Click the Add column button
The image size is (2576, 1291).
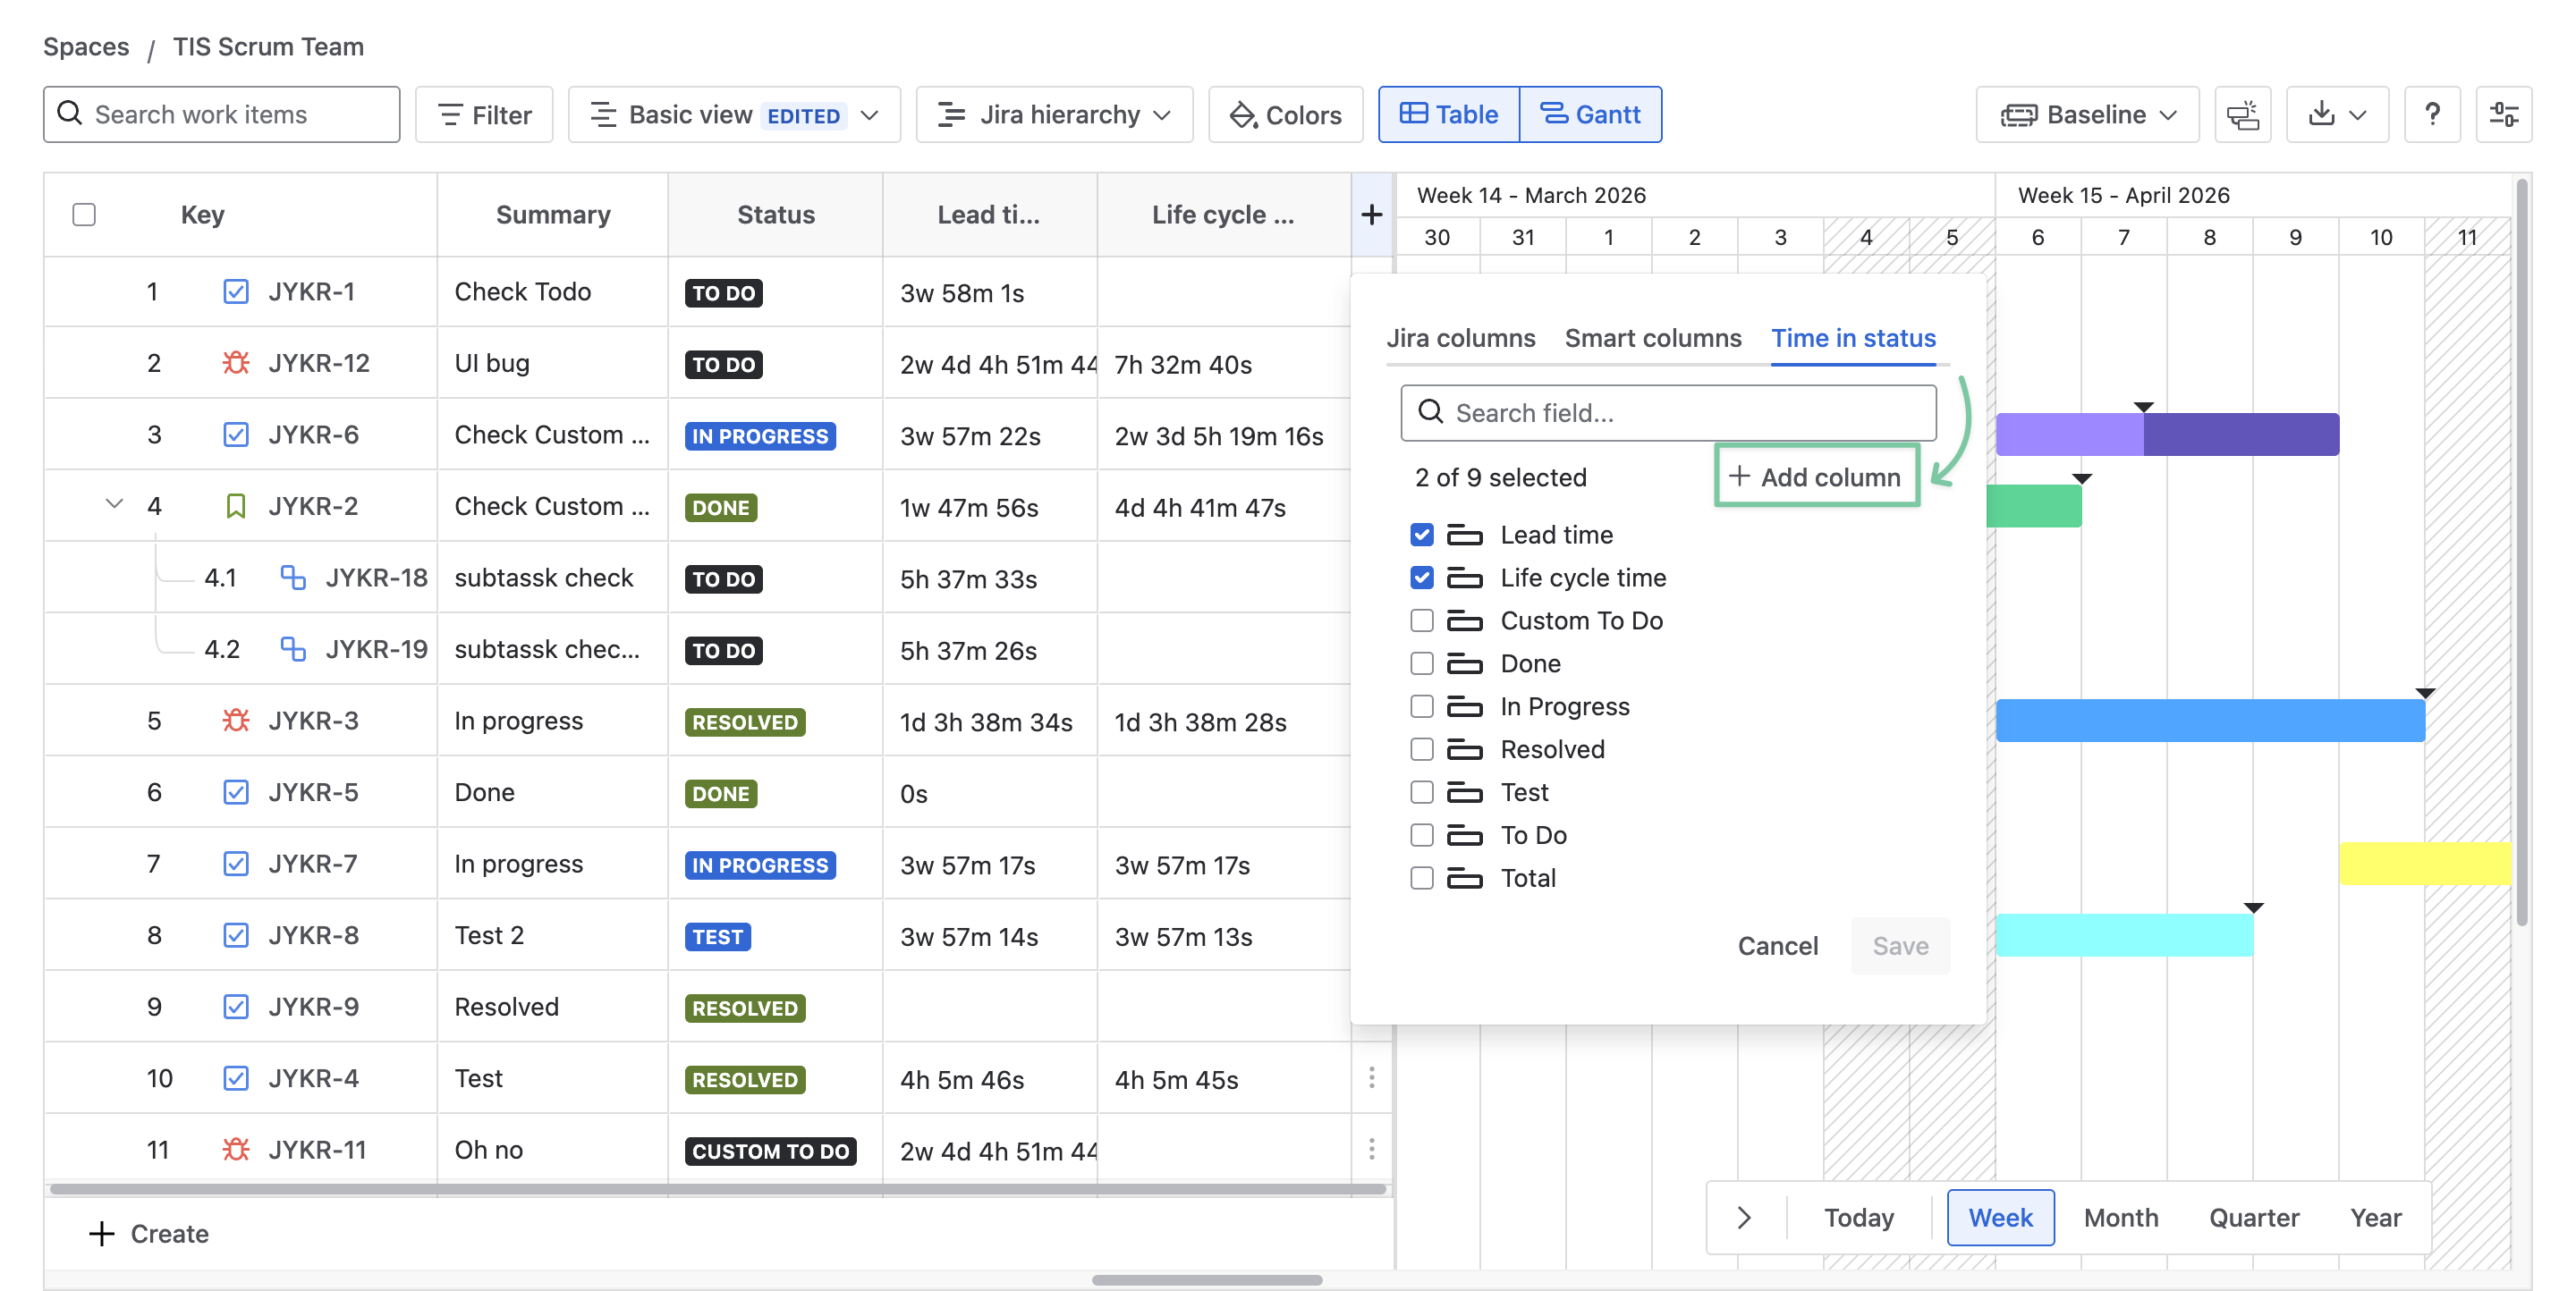click(1816, 477)
